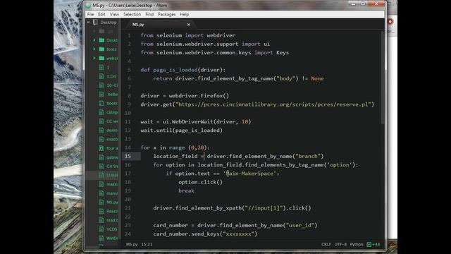Screen dimensions: 451x254
Task: Click the file icon beside 1.txt
Action: [x=101, y=76]
